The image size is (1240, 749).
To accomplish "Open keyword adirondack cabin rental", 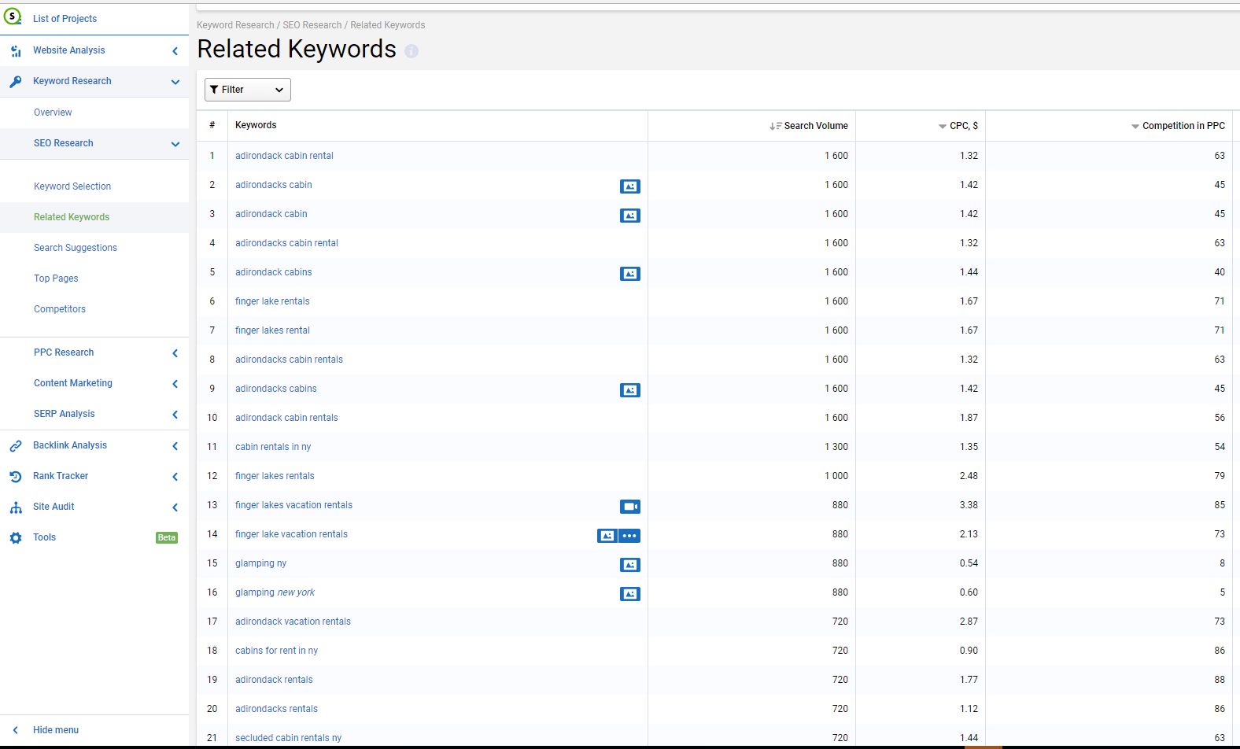I will click(x=284, y=156).
